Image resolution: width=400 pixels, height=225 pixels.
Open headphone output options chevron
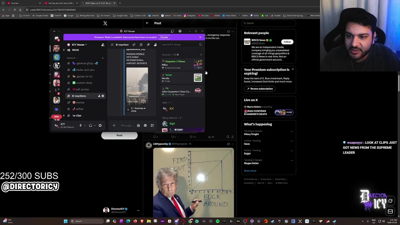[94, 126]
